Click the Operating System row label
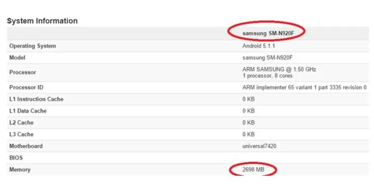The width and height of the screenshot is (374, 187). tap(33, 46)
